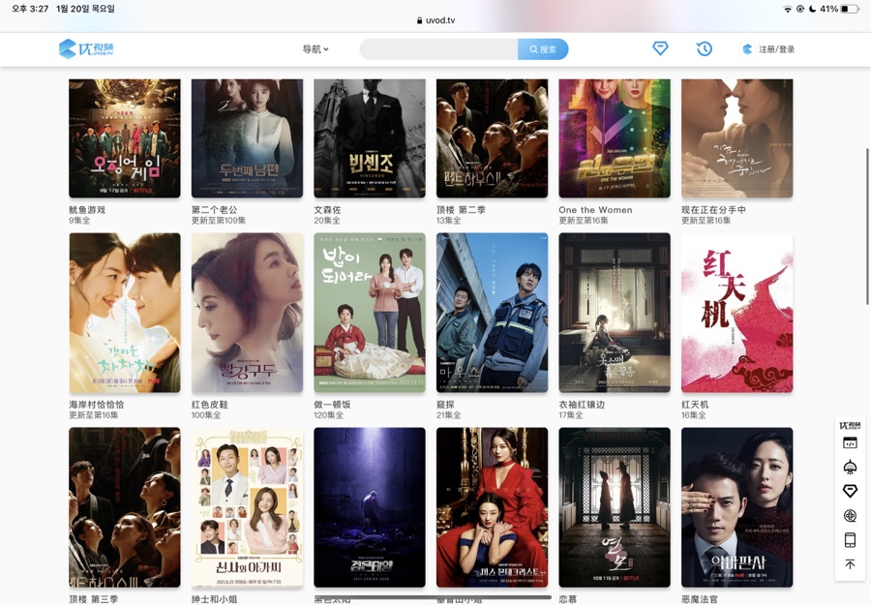Click the 更新至第109集 episode status text

[219, 221]
